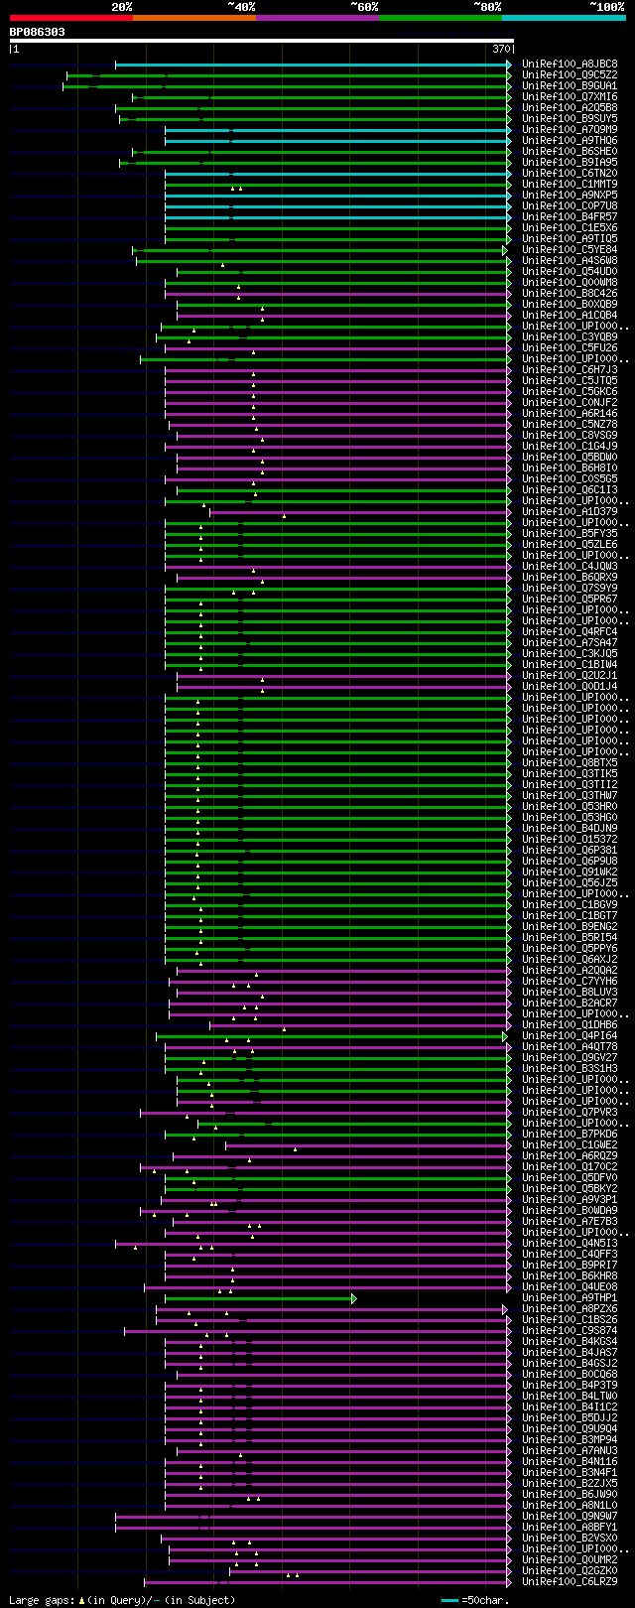Viewport: 635px width, 1608px height.
Task: Click the red 20% identity legend segment
Action: click(71, 18)
